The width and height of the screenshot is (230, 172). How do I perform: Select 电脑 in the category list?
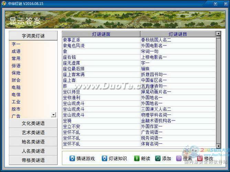[x=16, y=87]
